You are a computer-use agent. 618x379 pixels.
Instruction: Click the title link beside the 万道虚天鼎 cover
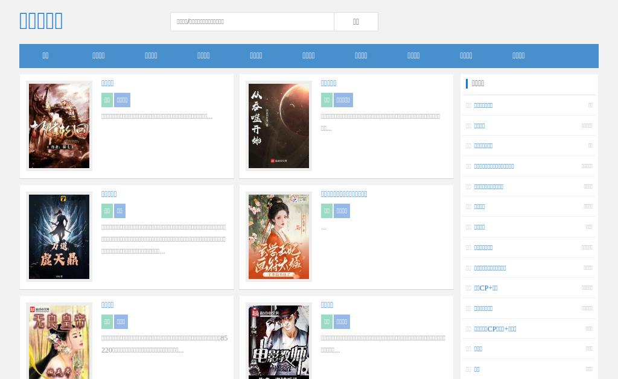point(109,194)
